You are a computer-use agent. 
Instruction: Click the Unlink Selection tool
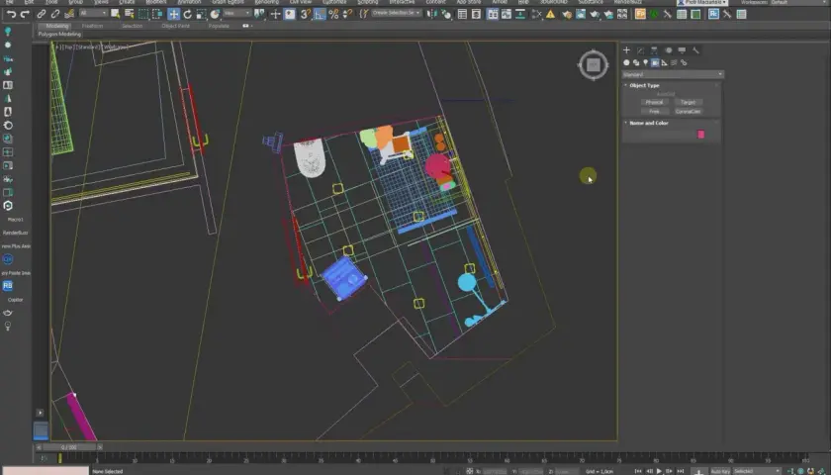pyautogui.click(x=55, y=14)
